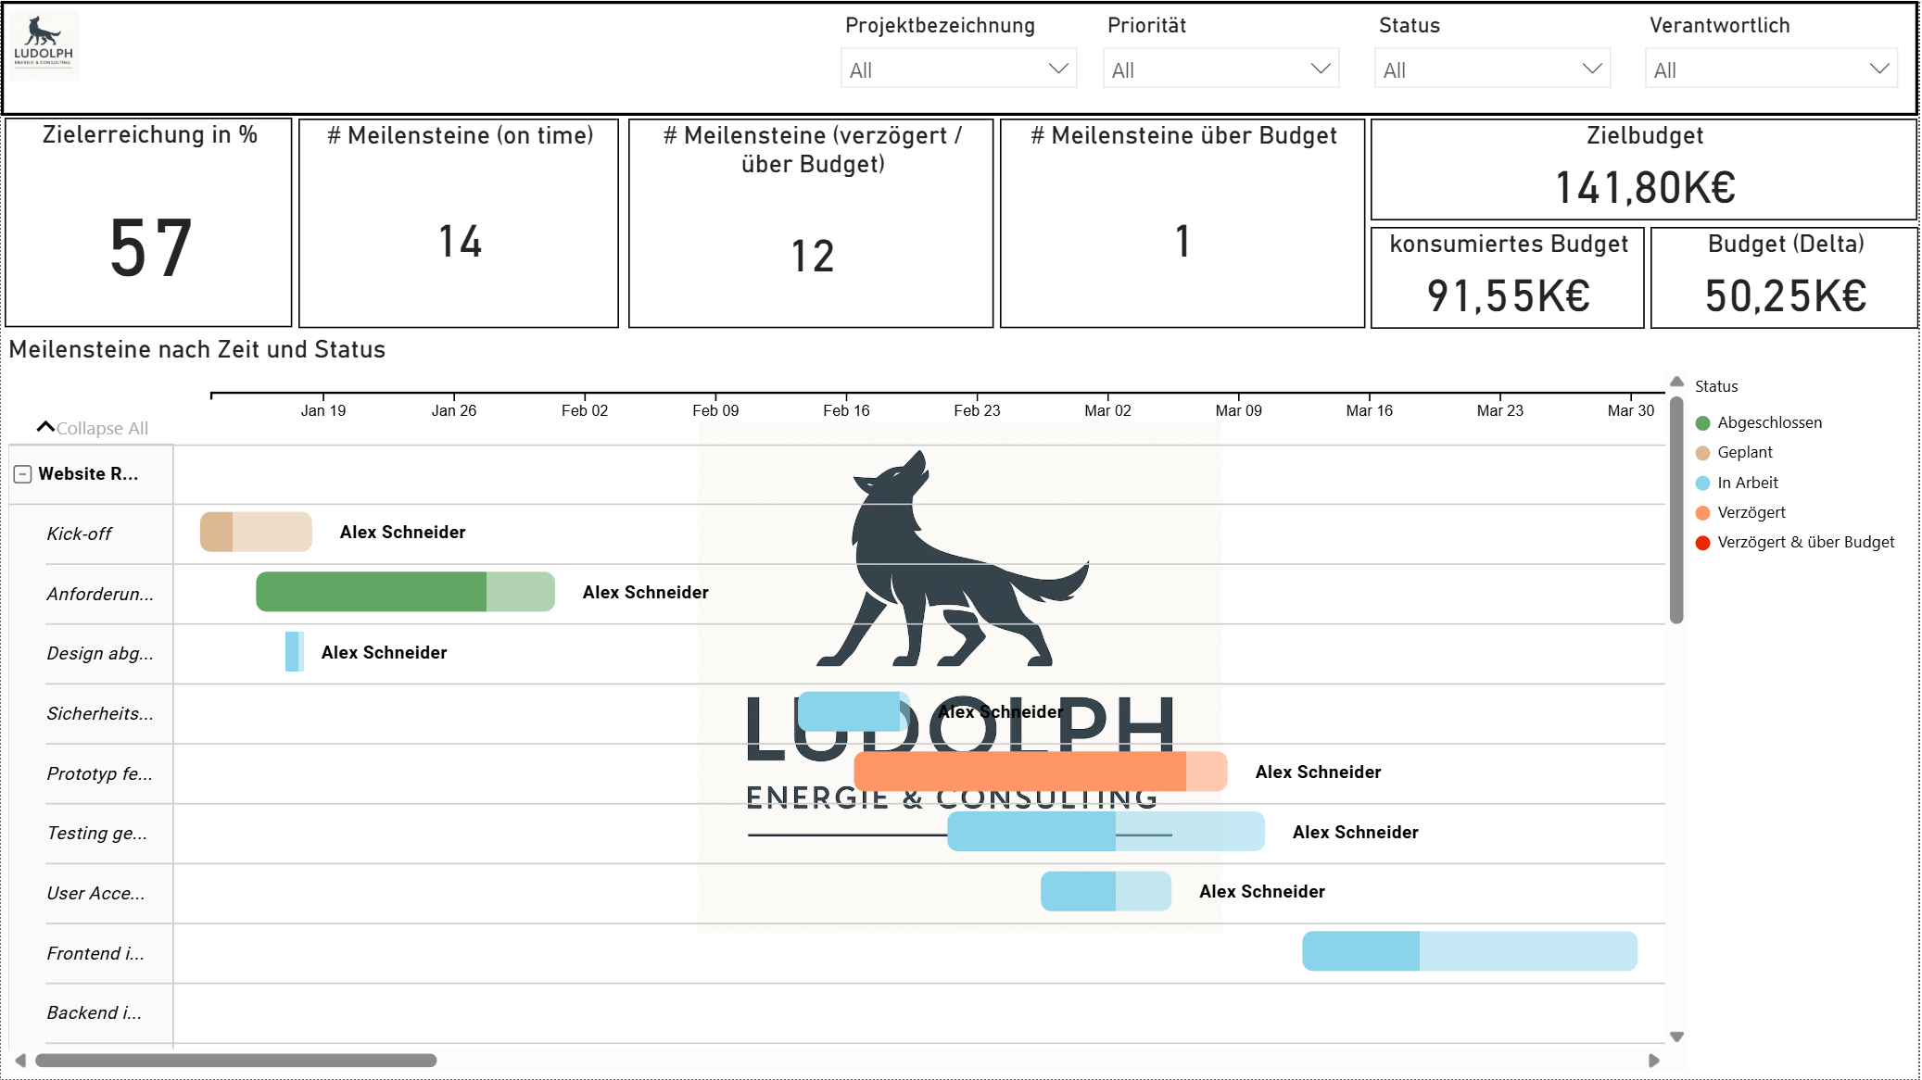Click the orange Prototyp delayed bar

click(1019, 772)
